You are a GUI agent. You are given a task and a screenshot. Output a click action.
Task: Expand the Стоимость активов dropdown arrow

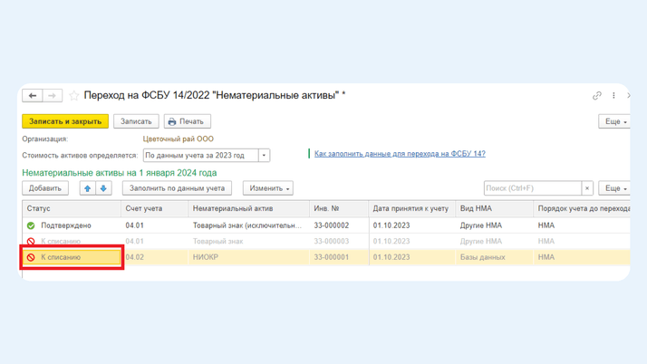[264, 156]
